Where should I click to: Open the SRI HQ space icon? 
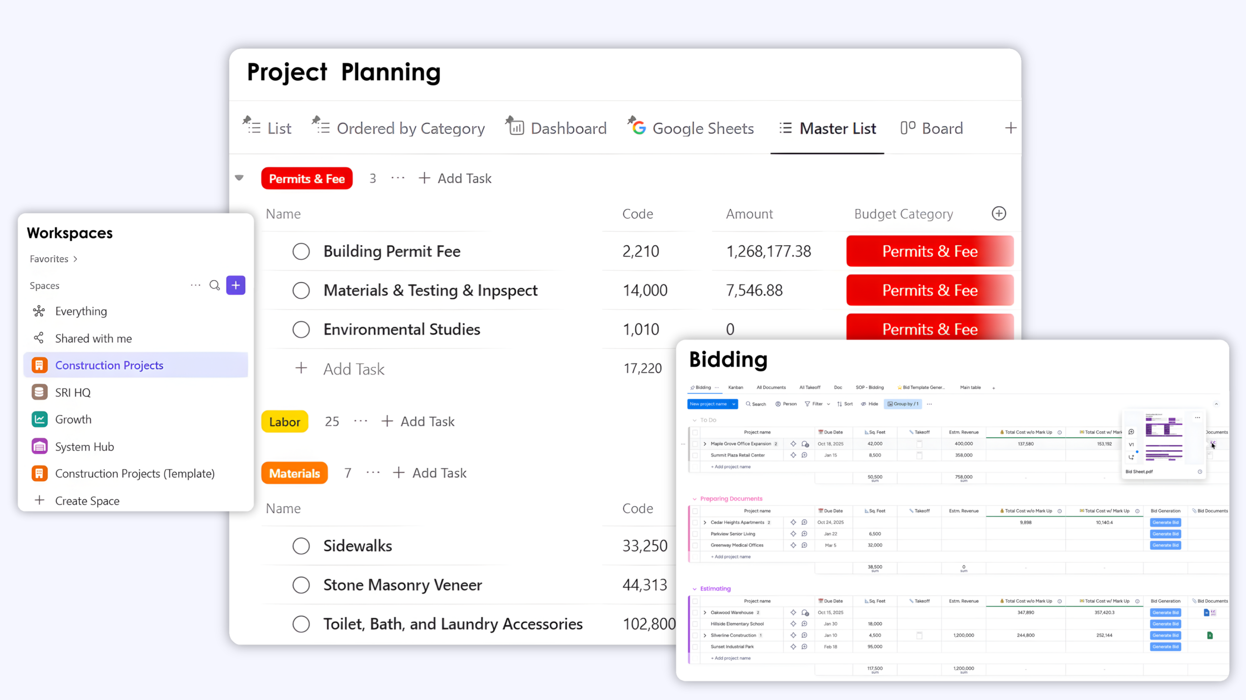pos(39,392)
